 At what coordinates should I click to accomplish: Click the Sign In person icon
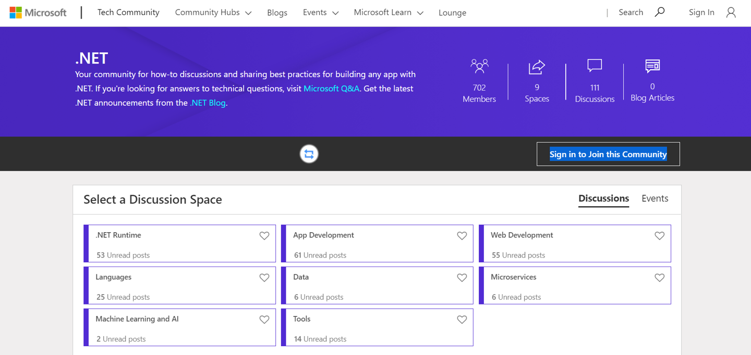(731, 12)
